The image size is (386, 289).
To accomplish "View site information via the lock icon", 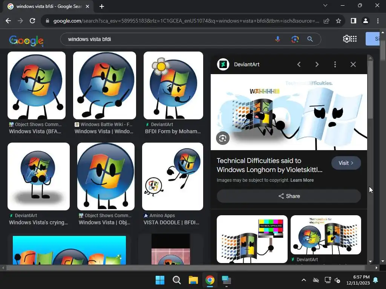I will pyautogui.click(x=47, y=21).
